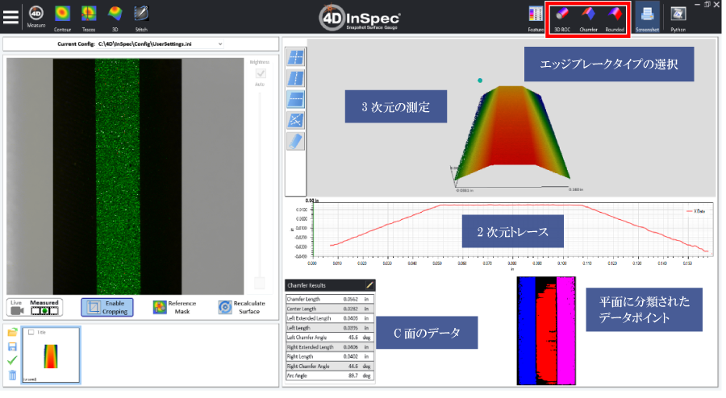Click the crossed-lines view icon in side toolbar

coord(295,57)
